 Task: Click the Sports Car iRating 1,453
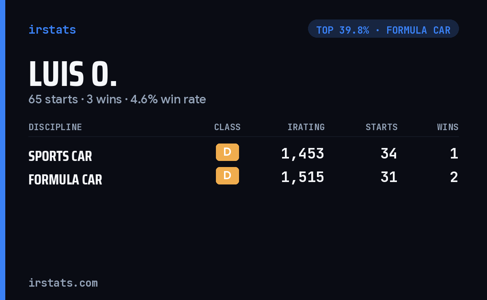click(303, 154)
